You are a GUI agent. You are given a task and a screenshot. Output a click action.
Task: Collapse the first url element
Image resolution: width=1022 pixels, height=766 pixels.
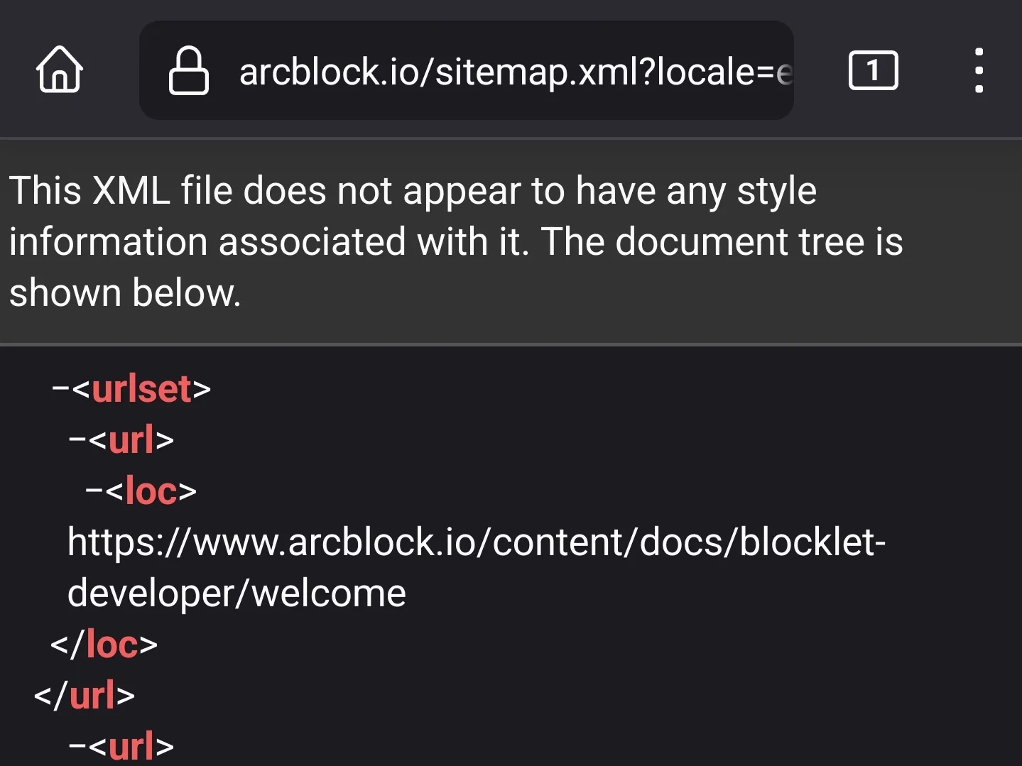point(77,440)
